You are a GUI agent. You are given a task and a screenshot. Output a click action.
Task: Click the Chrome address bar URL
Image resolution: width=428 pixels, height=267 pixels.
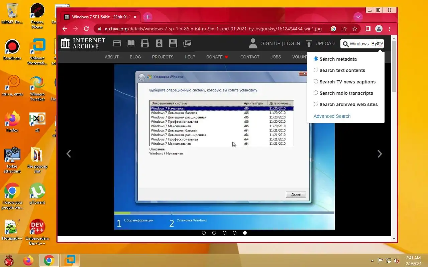213,29
